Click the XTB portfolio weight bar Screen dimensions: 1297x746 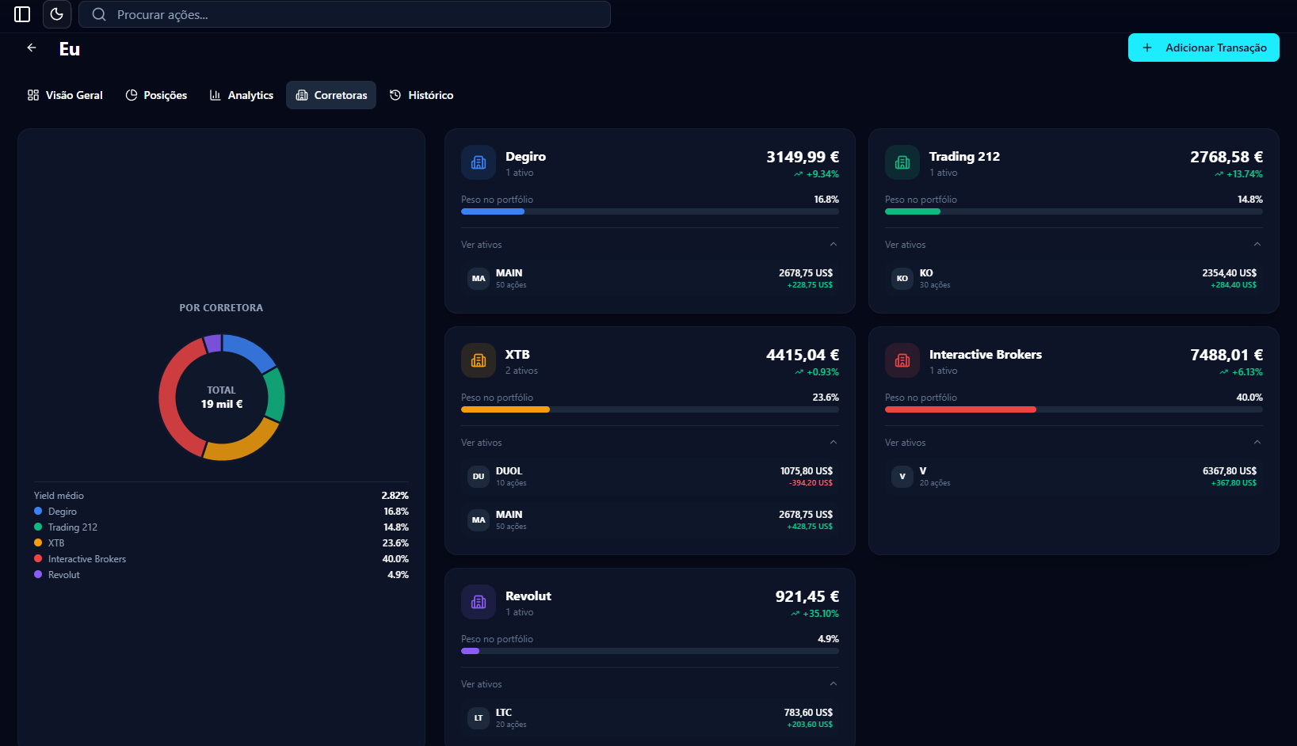pyautogui.click(x=650, y=409)
